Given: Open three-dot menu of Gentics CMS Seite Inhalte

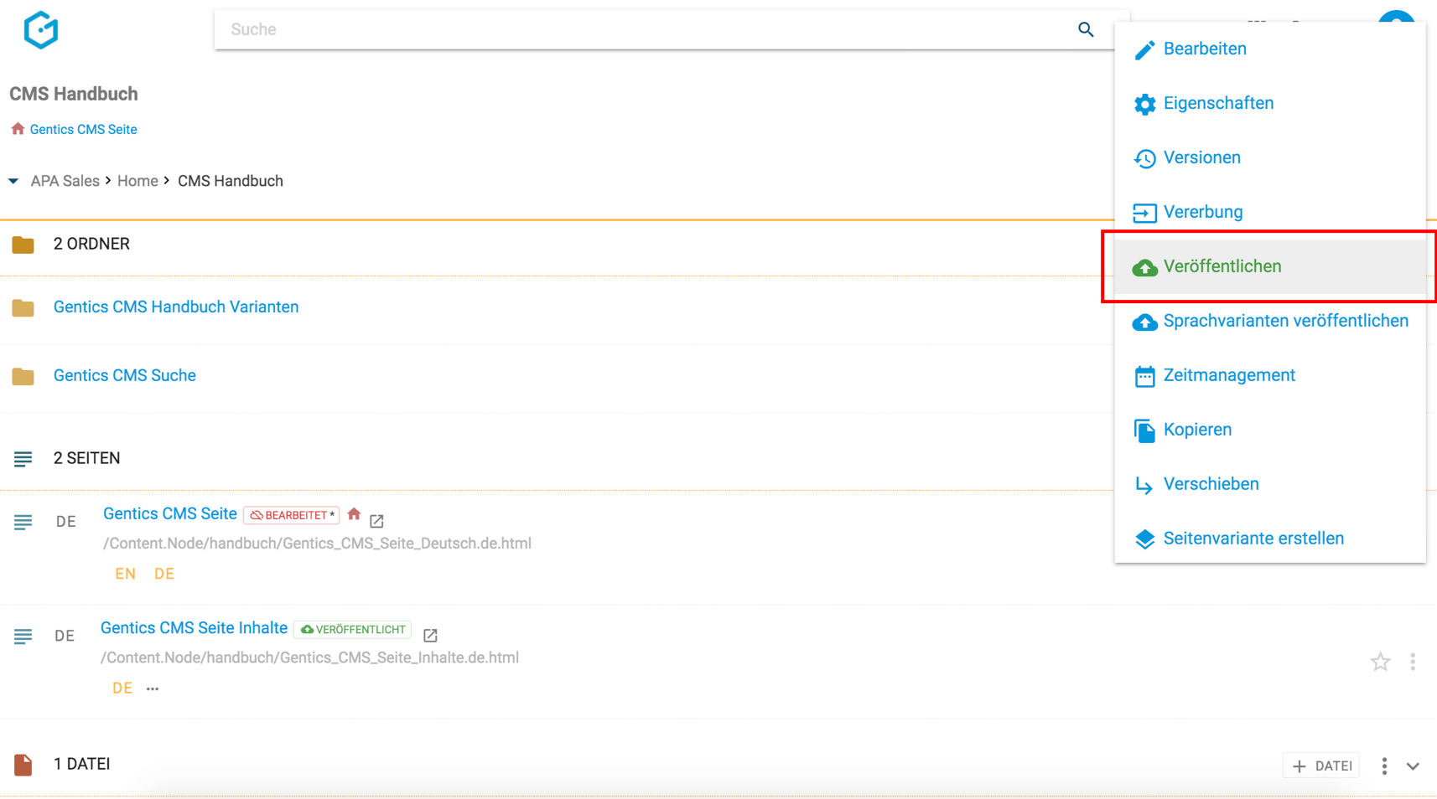Looking at the screenshot, I should click(x=1413, y=662).
